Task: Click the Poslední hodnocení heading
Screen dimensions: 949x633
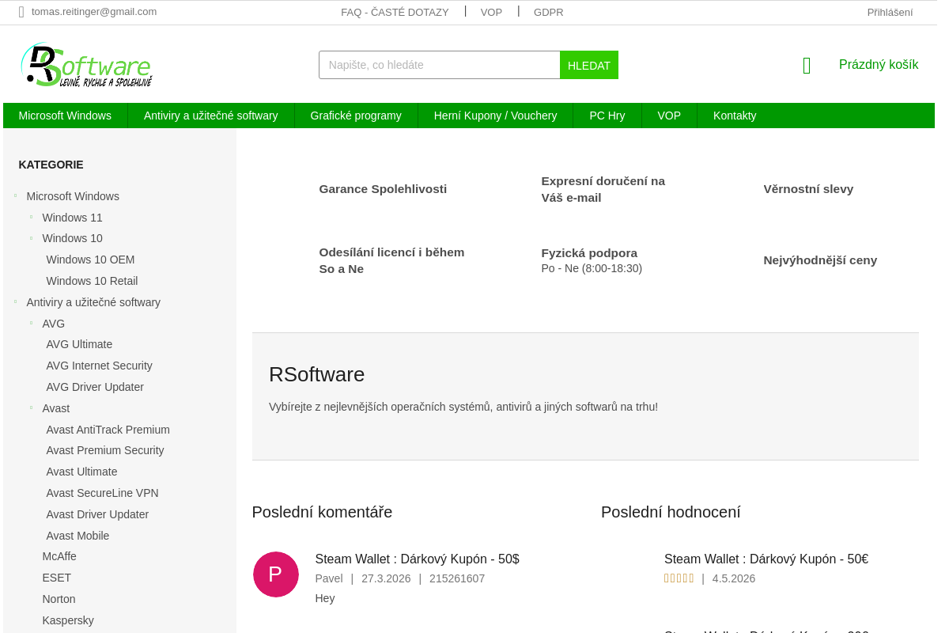Action: (x=671, y=512)
